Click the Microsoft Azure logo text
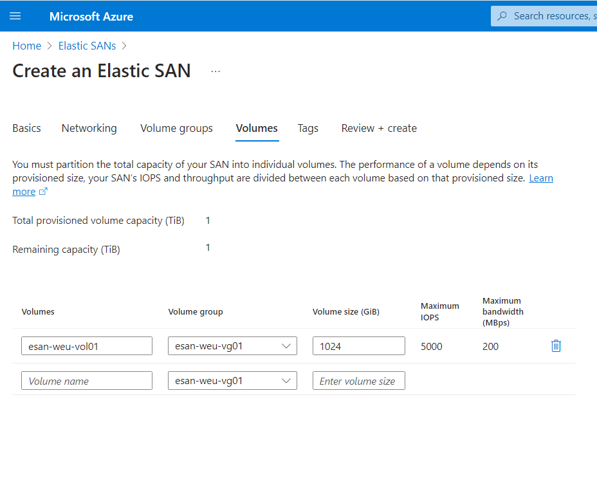 pyautogui.click(x=91, y=16)
